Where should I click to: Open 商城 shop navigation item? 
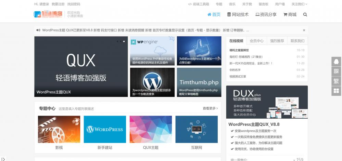[x=290, y=15]
